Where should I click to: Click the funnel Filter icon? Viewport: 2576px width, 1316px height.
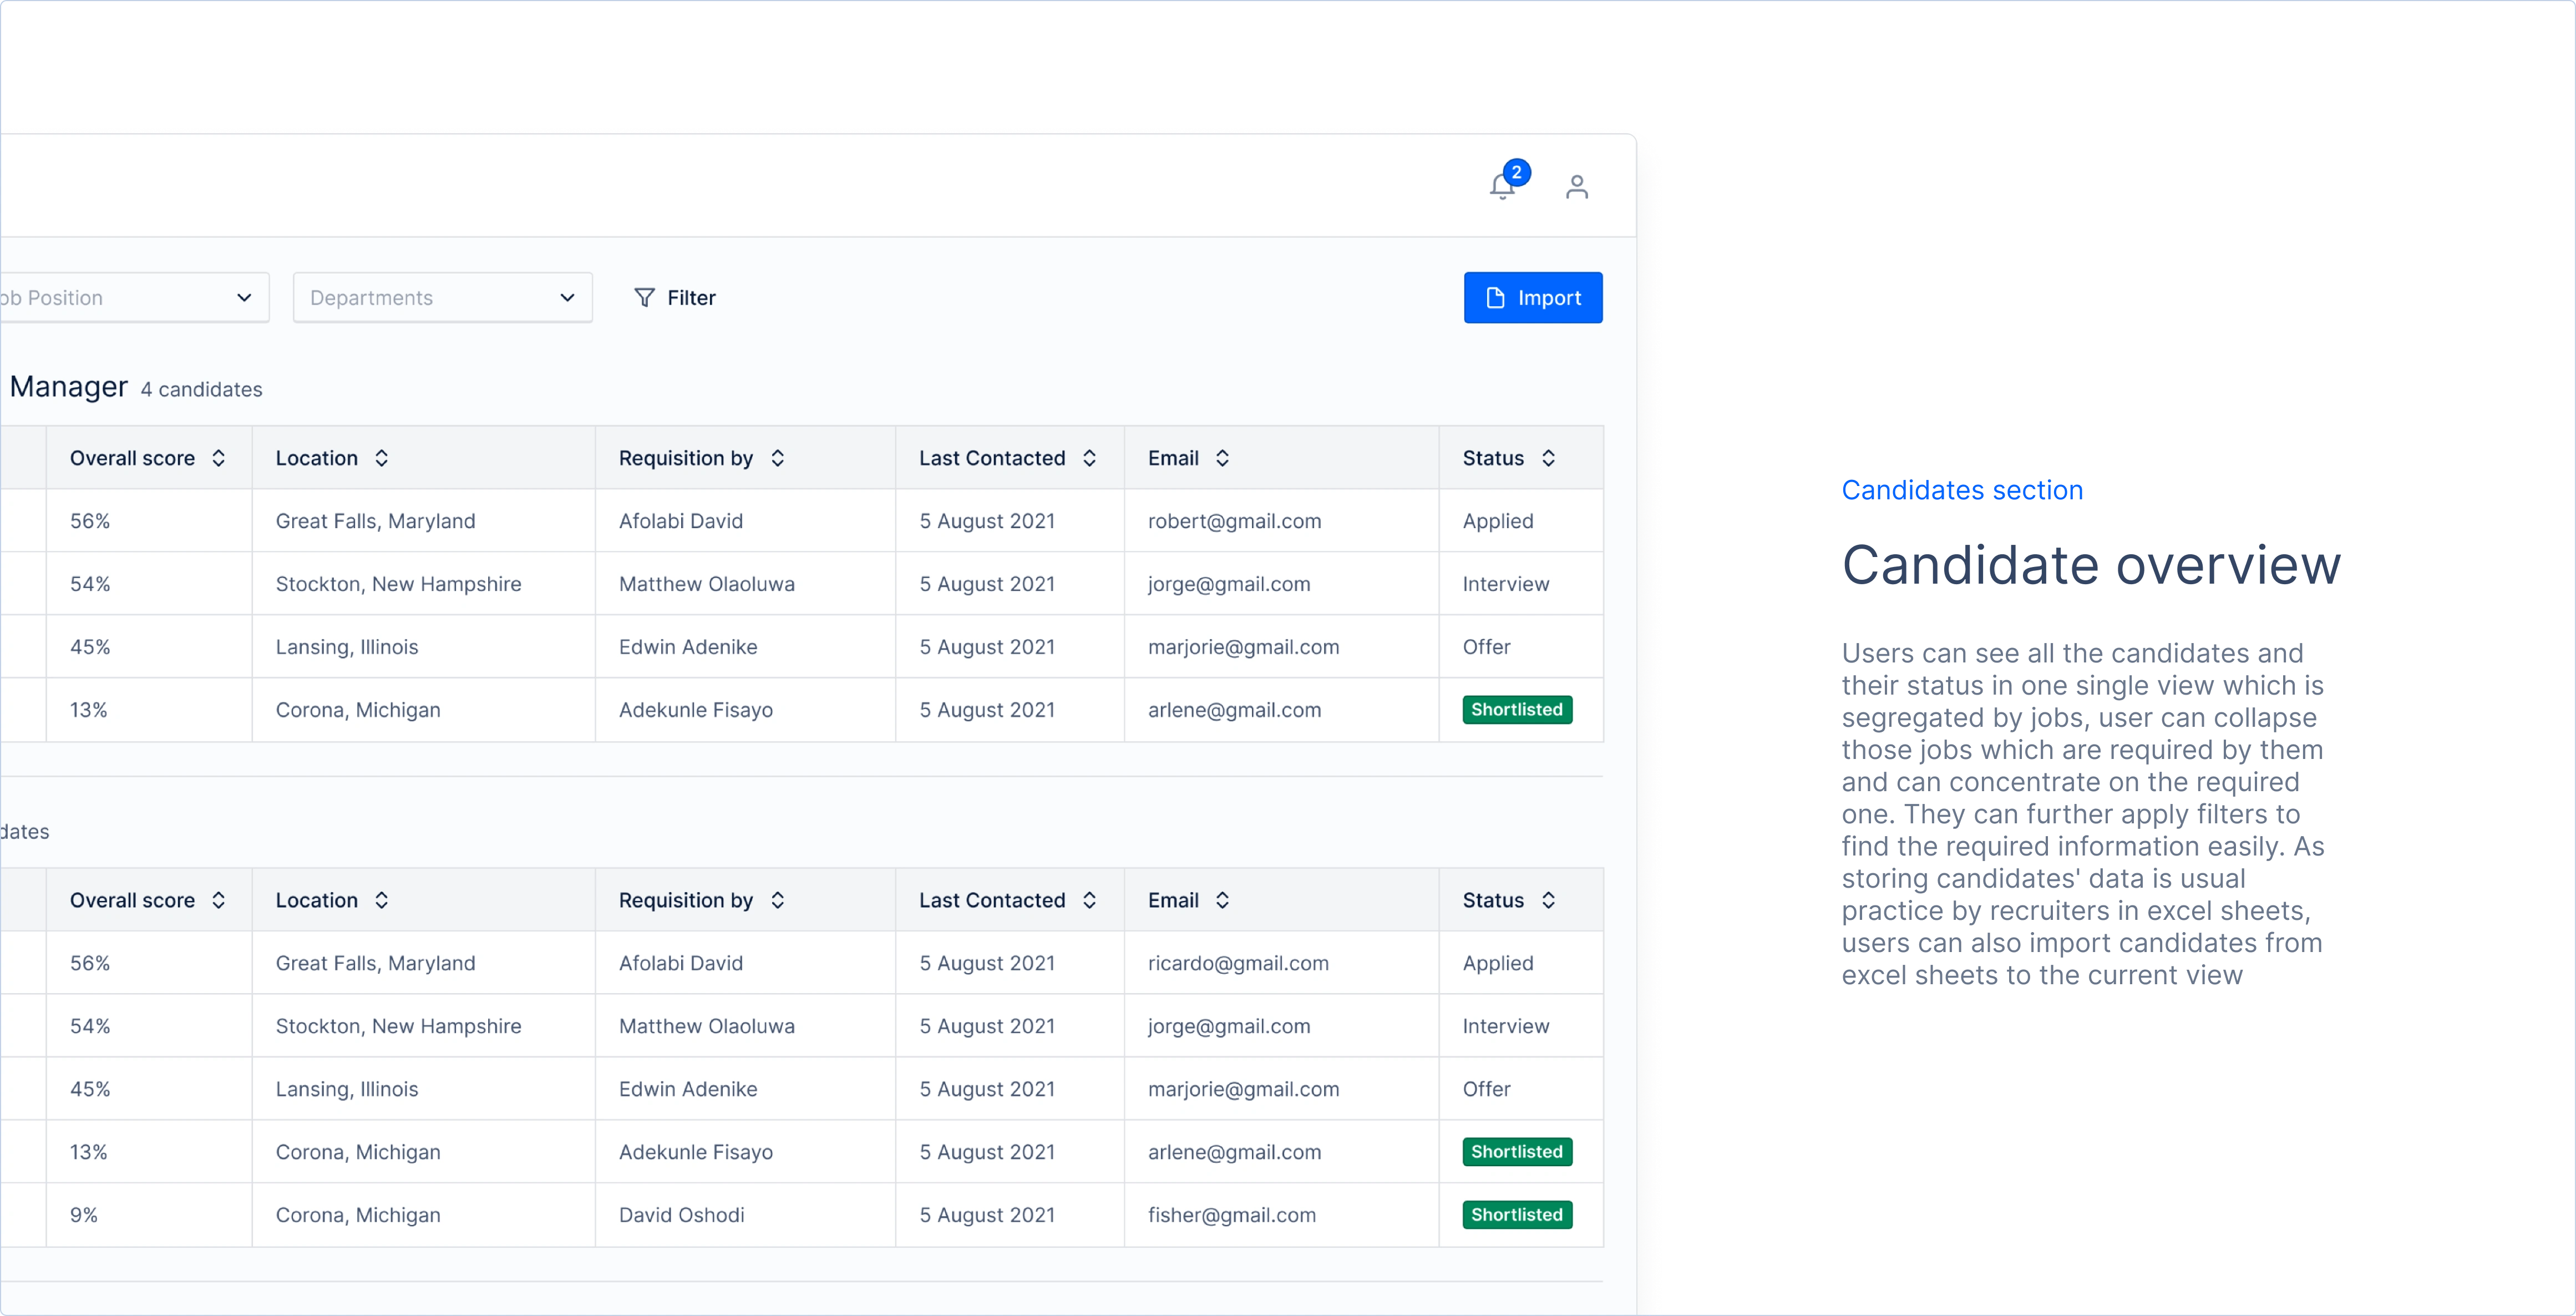pos(644,298)
